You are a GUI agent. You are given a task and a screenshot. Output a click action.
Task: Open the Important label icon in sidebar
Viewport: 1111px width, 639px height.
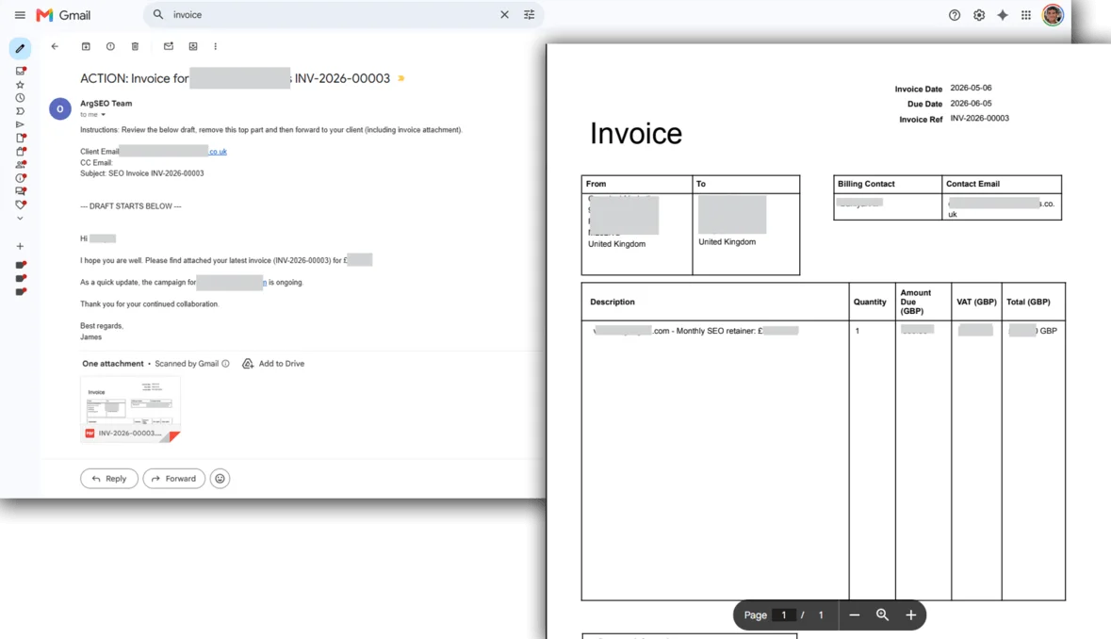[20, 111]
